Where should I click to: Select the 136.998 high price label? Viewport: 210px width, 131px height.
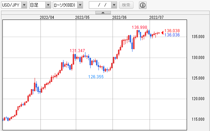(x=139, y=27)
